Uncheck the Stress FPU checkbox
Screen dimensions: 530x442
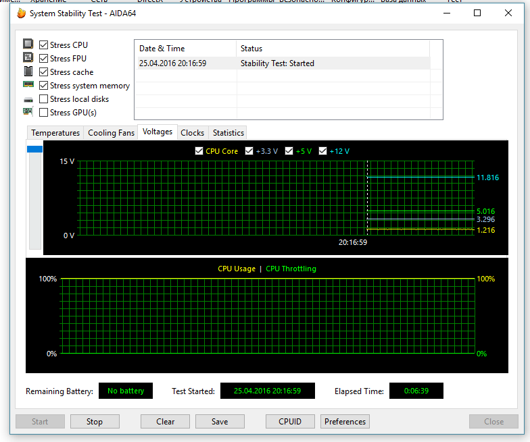coord(43,58)
